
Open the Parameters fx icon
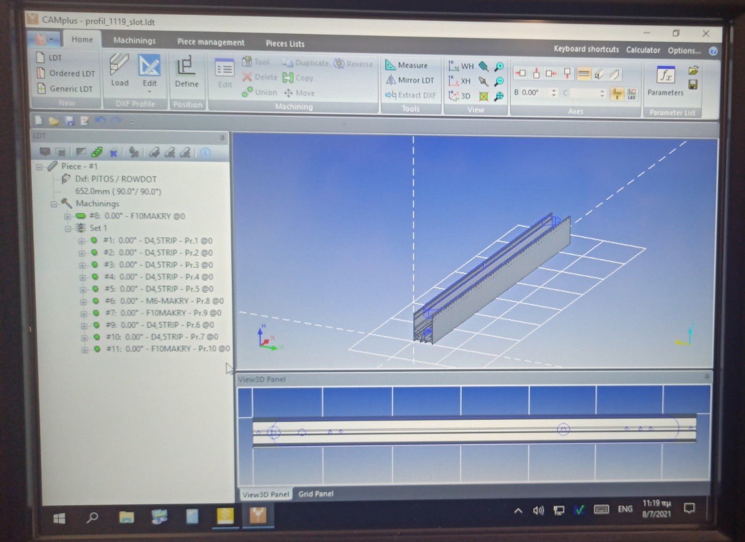[x=665, y=76]
